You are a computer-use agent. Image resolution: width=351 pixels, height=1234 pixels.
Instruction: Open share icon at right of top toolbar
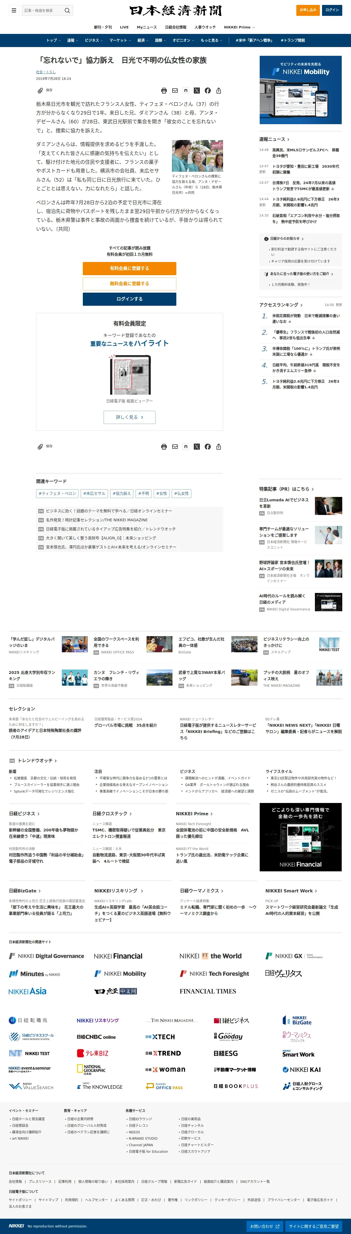[219, 91]
